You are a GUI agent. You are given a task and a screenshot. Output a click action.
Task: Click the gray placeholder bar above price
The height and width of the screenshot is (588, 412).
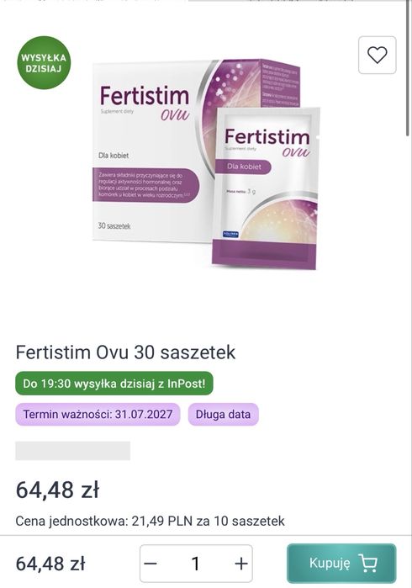coord(72,451)
